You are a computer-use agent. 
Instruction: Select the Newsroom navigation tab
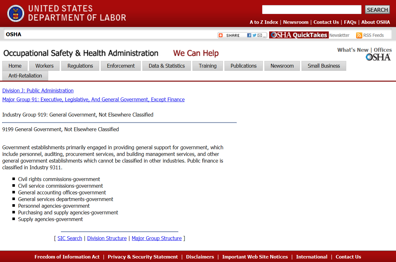(x=282, y=66)
